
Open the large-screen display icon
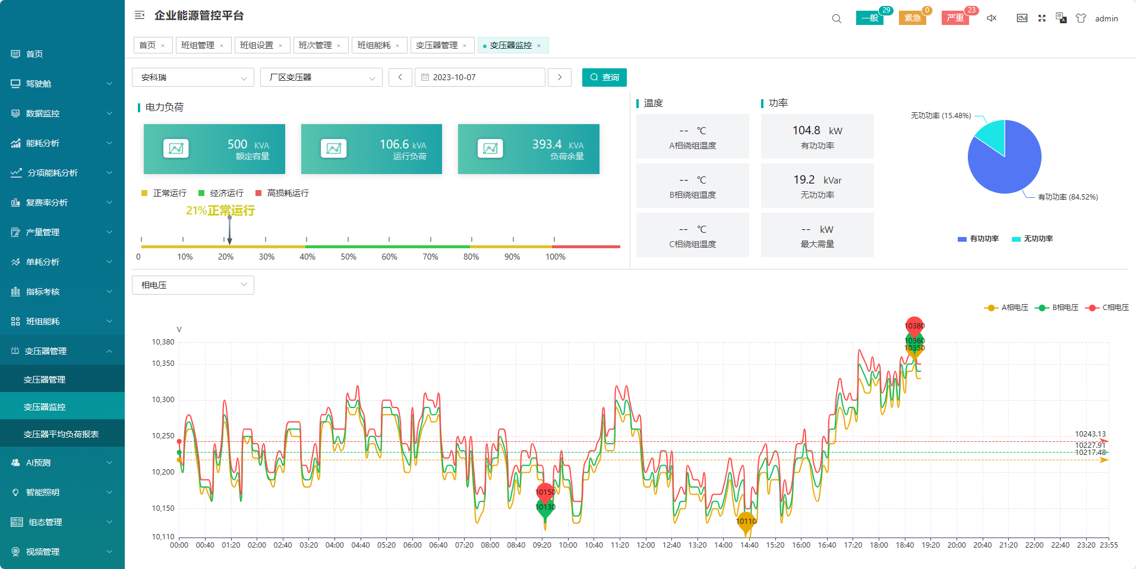[x=1022, y=18]
